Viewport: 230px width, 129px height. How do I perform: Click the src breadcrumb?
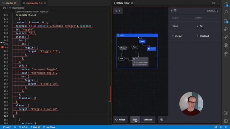(x=4, y=8)
